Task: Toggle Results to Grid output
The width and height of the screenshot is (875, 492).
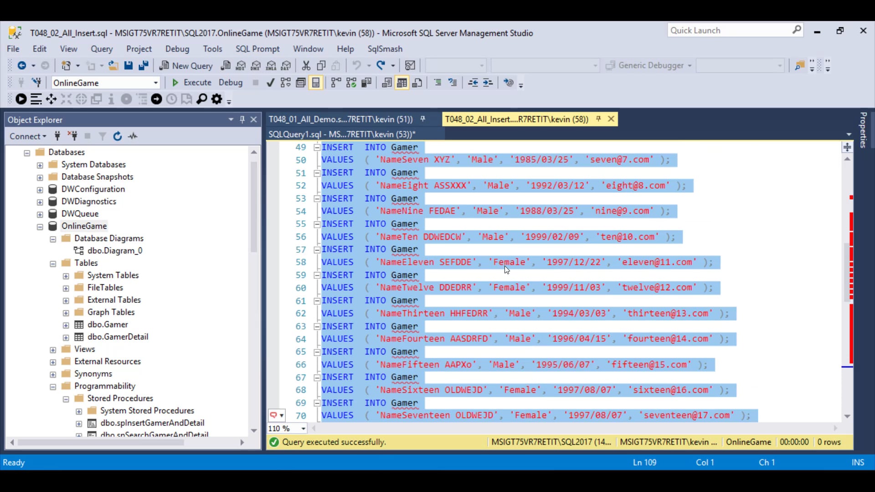Action: pos(401,82)
